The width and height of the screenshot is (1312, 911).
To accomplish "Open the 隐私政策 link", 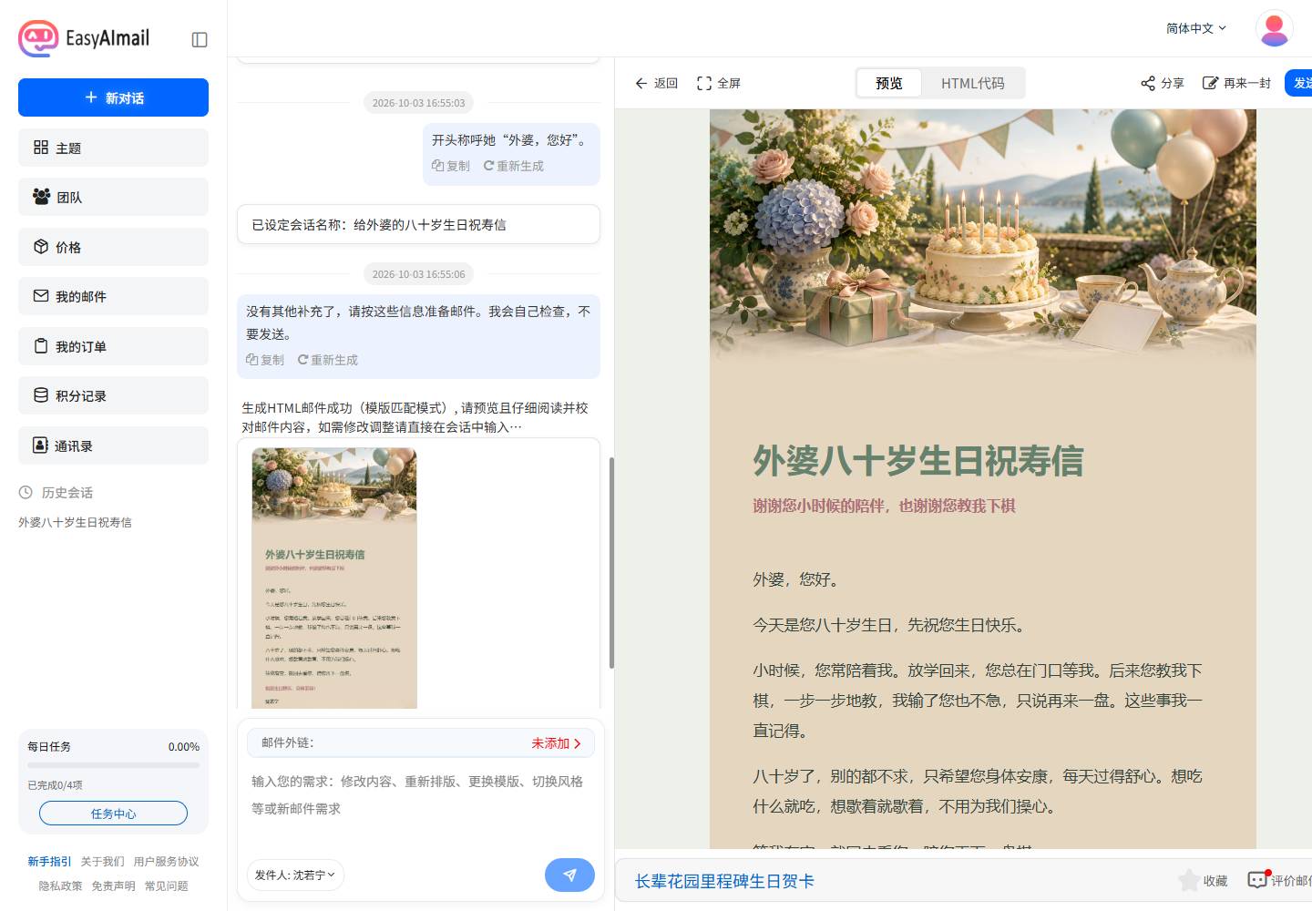I will (60, 885).
